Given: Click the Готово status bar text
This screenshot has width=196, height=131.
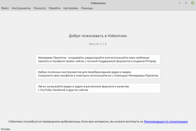Looking at the screenshot, I should (x=6, y=129).
